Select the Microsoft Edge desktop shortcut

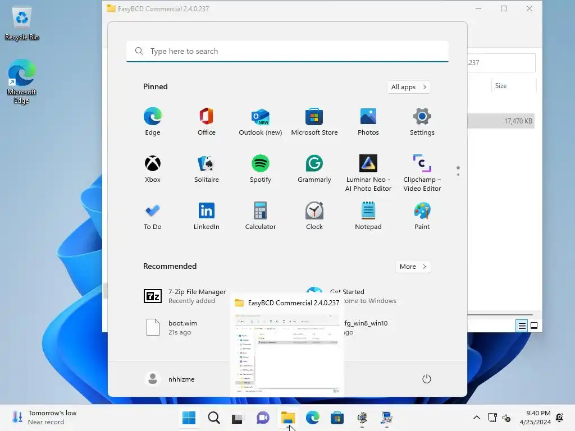(22, 82)
